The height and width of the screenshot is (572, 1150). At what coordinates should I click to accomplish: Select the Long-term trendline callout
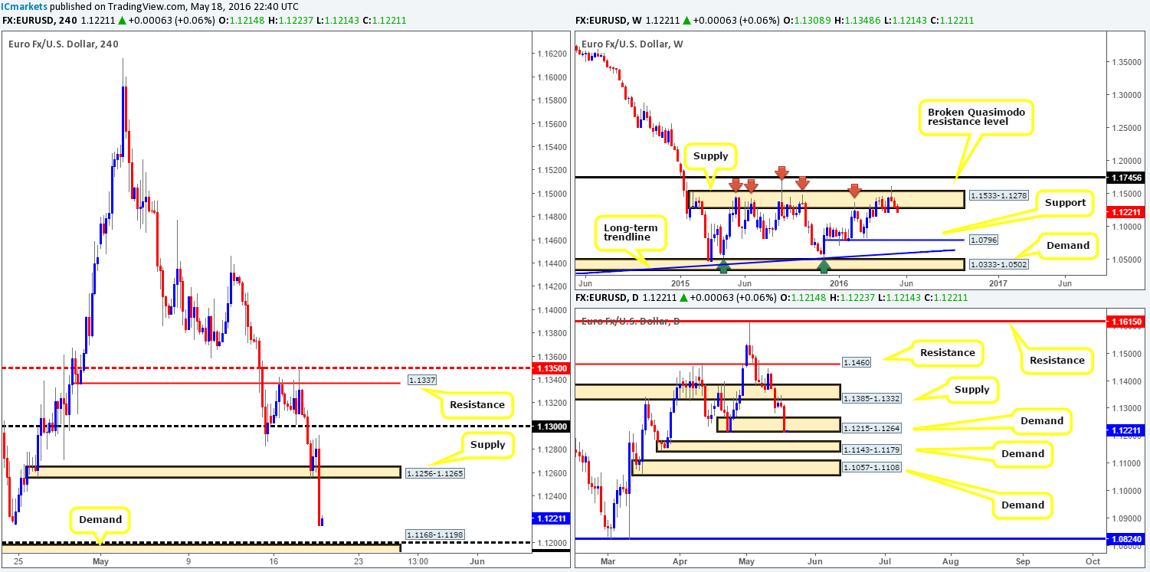(631, 230)
